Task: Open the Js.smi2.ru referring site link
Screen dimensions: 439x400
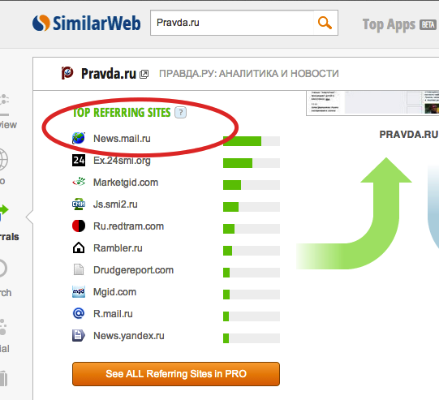Action: click(115, 204)
